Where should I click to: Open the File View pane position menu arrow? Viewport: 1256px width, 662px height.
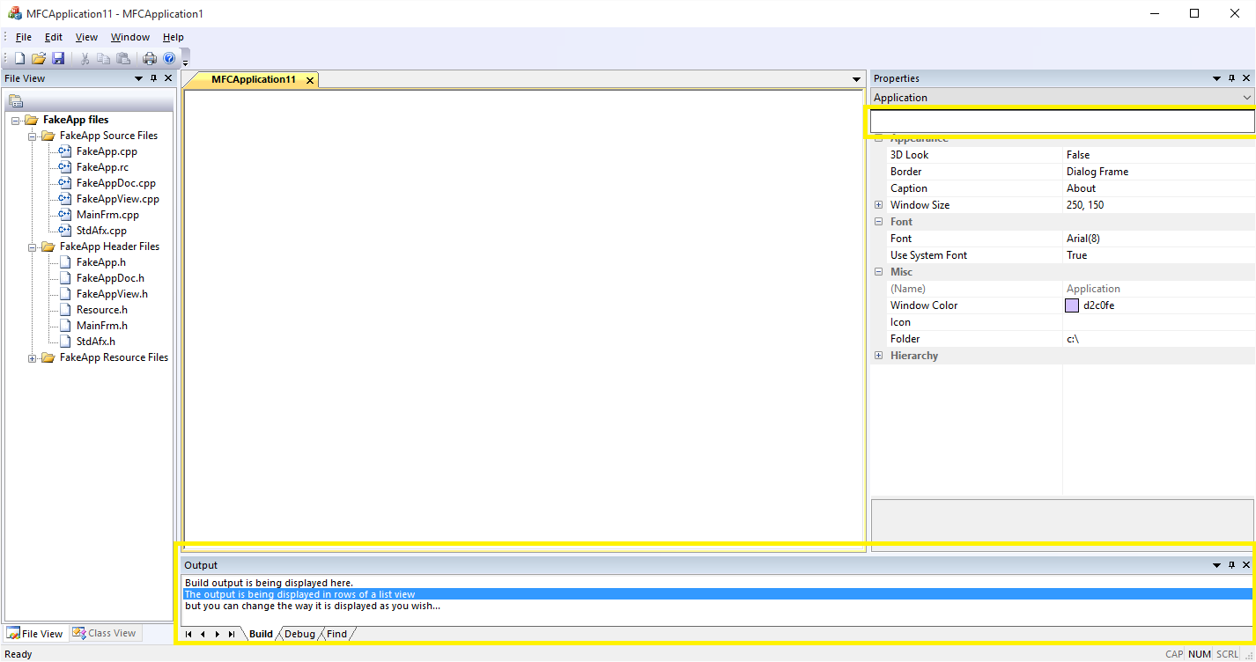point(138,78)
